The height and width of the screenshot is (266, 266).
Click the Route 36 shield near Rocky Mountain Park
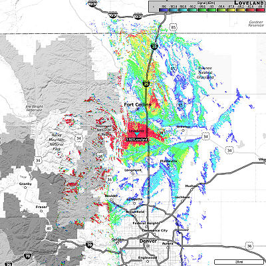point(100,157)
